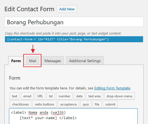The width and height of the screenshot is (148, 124).
Task: Open the Mail tab
Action: 33,61
